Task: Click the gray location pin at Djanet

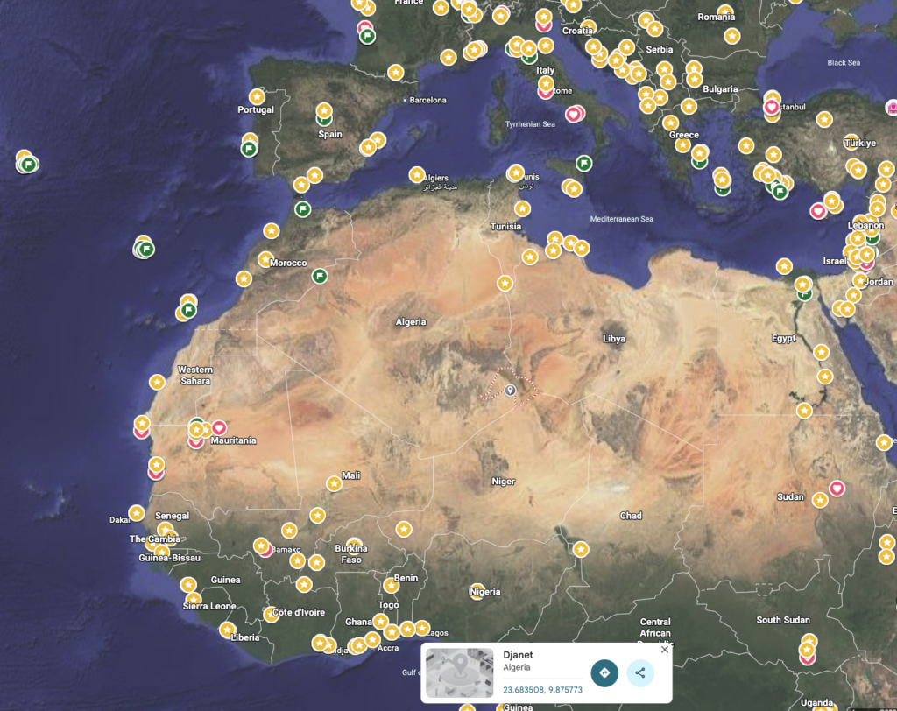Action: tap(510, 391)
